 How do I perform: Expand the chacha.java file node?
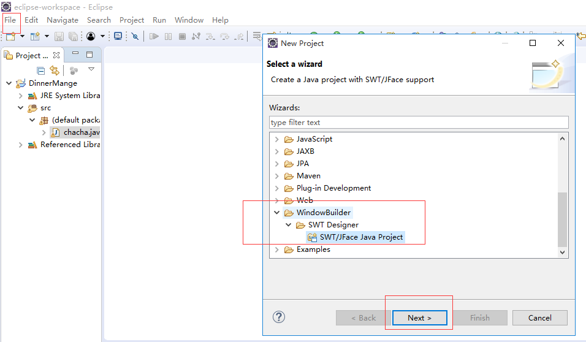pyautogui.click(x=44, y=132)
